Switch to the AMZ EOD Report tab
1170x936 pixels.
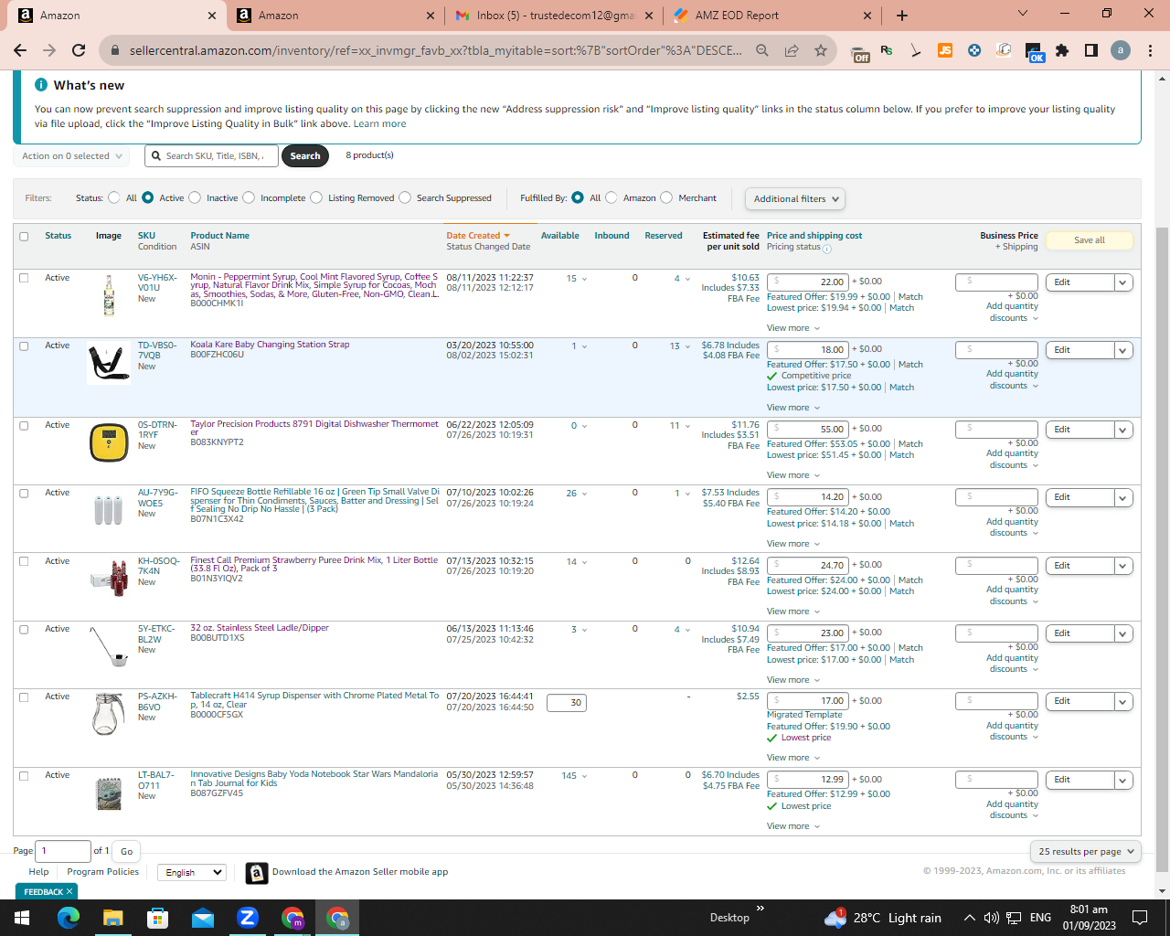click(x=773, y=16)
